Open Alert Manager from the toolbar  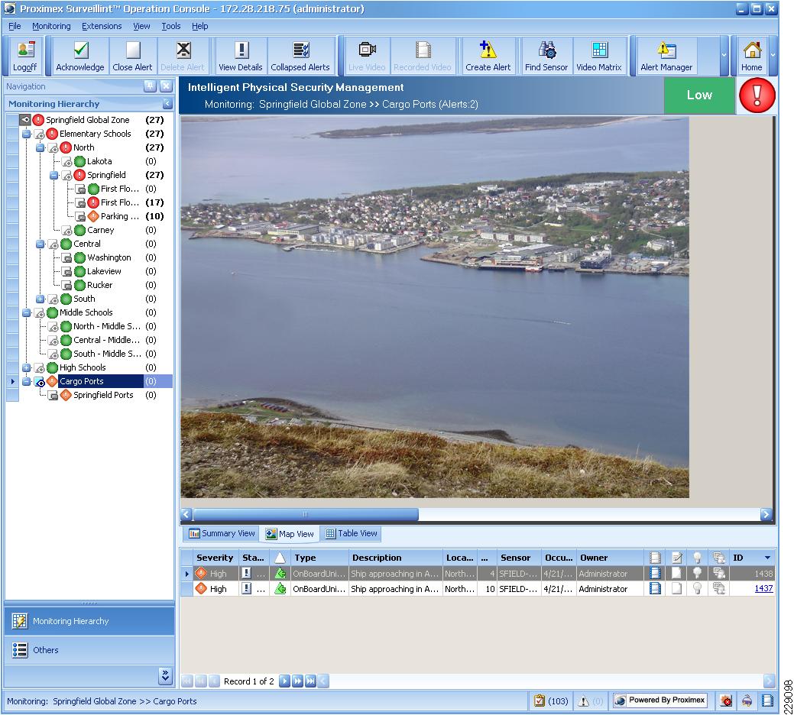666,56
